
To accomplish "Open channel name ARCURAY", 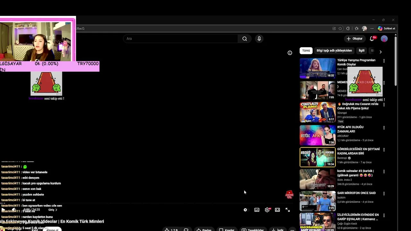I will [x=343, y=136].
